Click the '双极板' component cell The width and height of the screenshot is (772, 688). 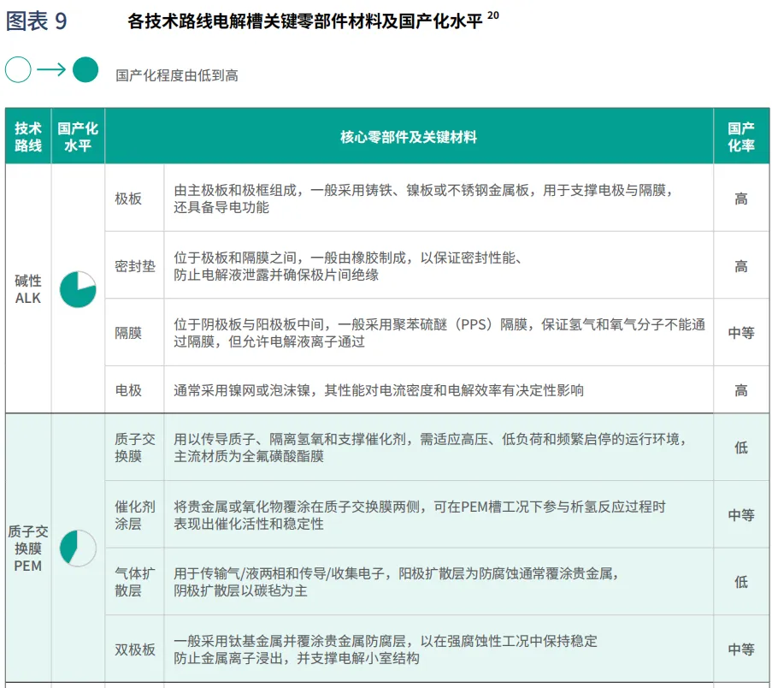(135, 649)
